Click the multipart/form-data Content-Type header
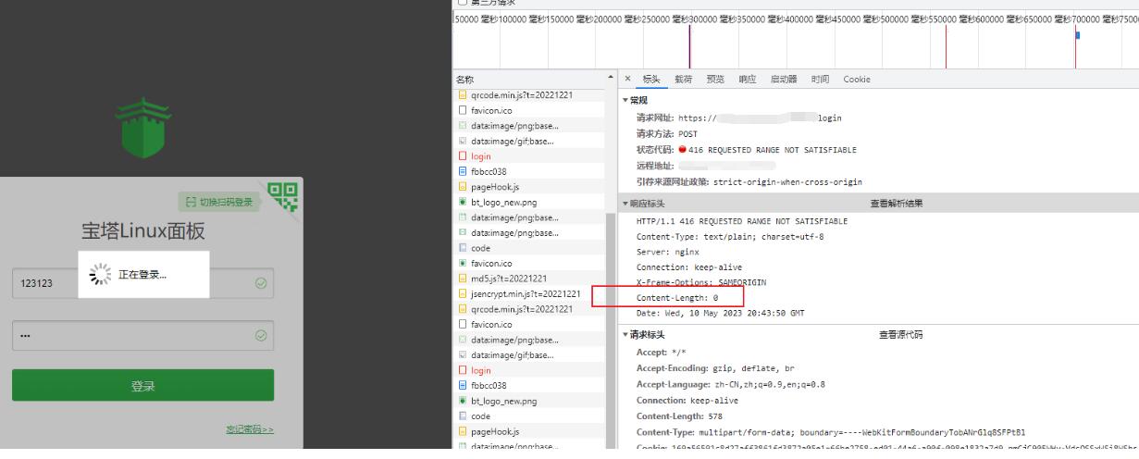Image resolution: width=1139 pixels, height=459 pixels. point(831,432)
